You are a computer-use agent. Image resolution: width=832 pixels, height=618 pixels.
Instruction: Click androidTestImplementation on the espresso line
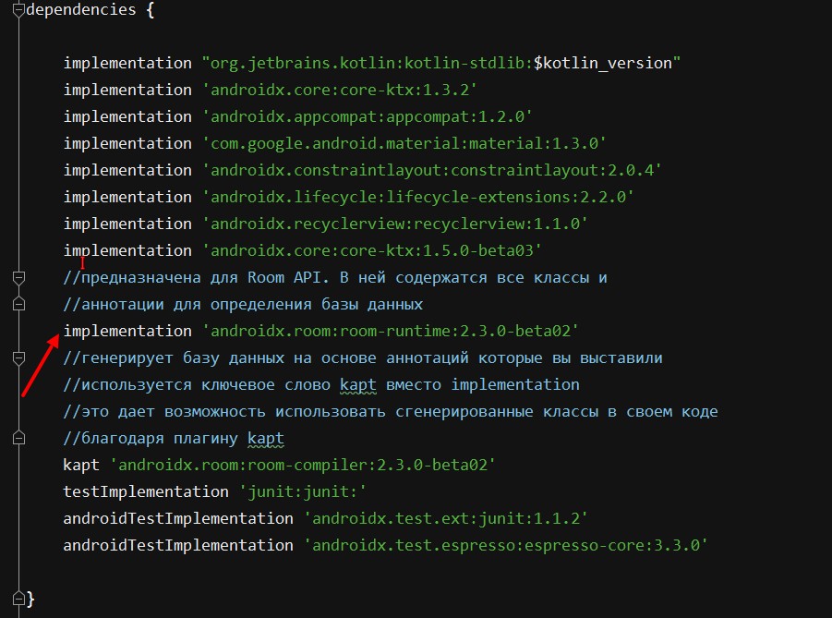[x=178, y=545]
